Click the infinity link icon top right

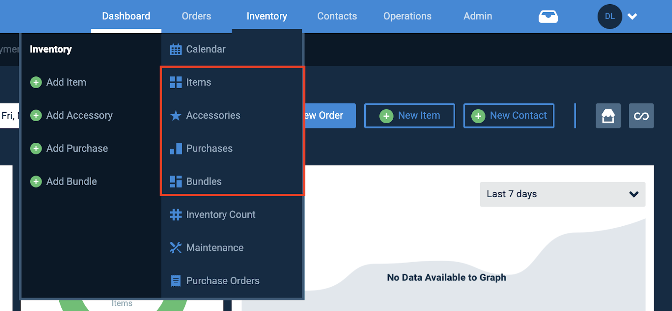click(641, 116)
